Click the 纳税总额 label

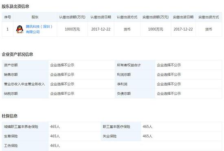[11, 93]
